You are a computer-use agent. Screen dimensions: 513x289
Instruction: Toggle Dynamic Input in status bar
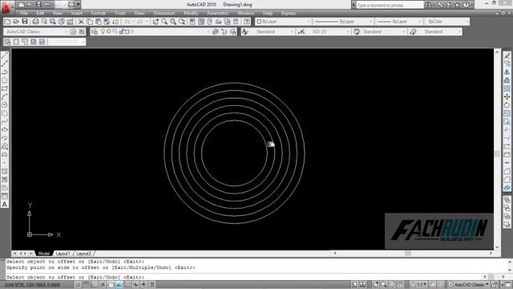(135, 285)
